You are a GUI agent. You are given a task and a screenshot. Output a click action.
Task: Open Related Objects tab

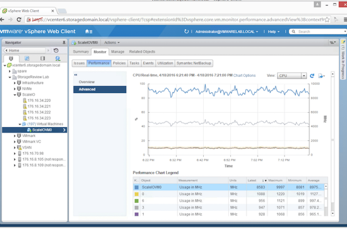142,51
